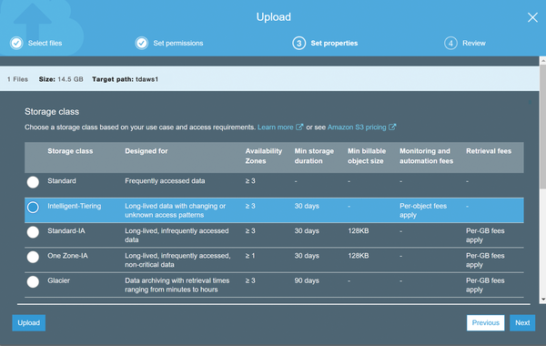Click the 'Per-object fees apply' cell
The width and height of the screenshot is (546, 346).
(x=423, y=210)
